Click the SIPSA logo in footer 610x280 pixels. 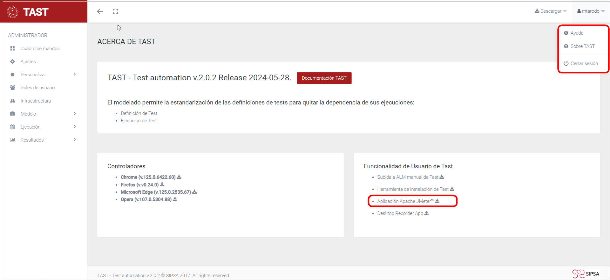pyautogui.click(x=586, y=274)
